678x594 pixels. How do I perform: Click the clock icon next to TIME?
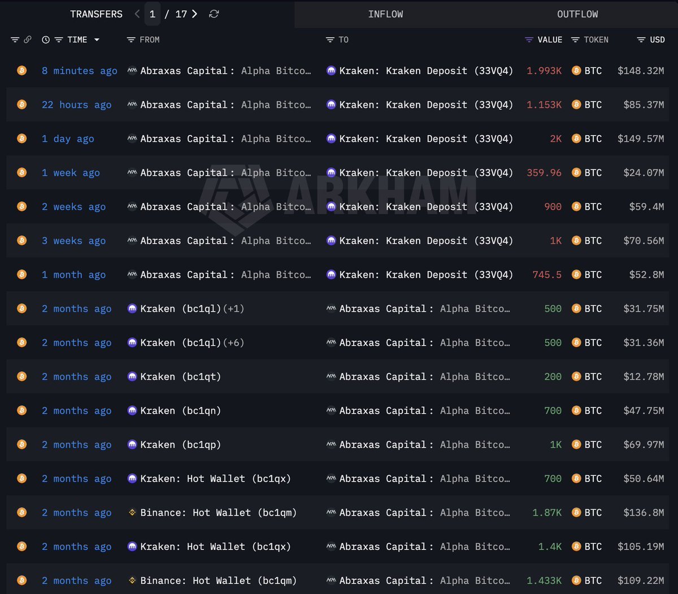pyautogui.click(x=45, y=40)
